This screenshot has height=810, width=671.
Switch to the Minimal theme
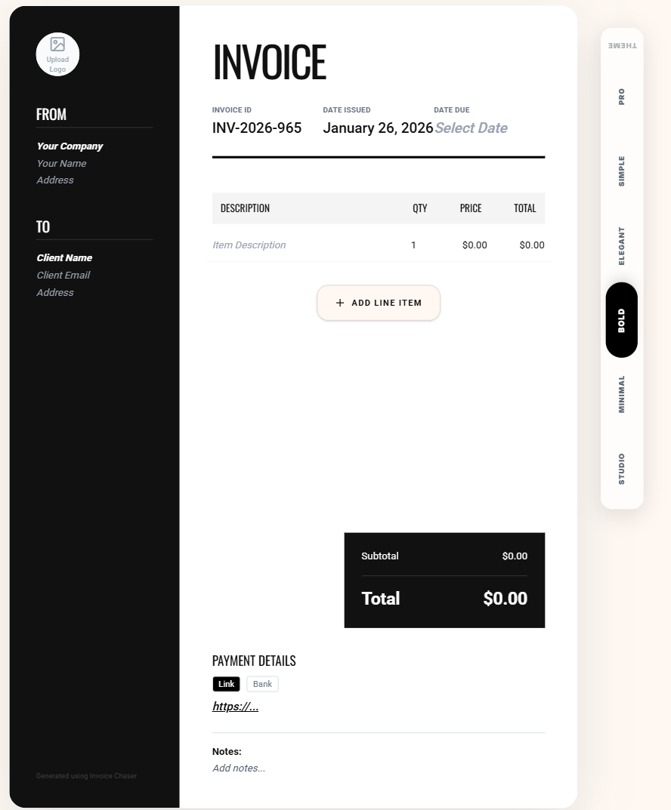[622, 394]
